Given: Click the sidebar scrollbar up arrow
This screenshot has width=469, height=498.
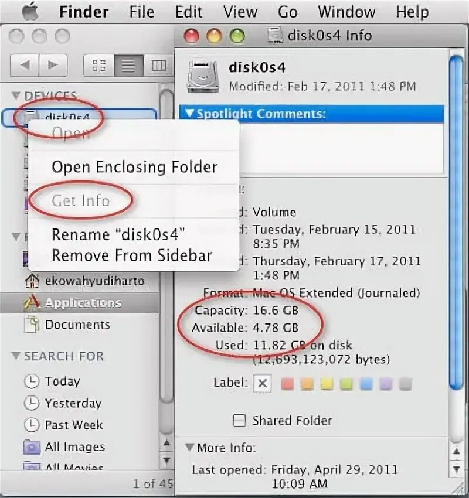Looking at the screenshot, I should tap(166, 442).
